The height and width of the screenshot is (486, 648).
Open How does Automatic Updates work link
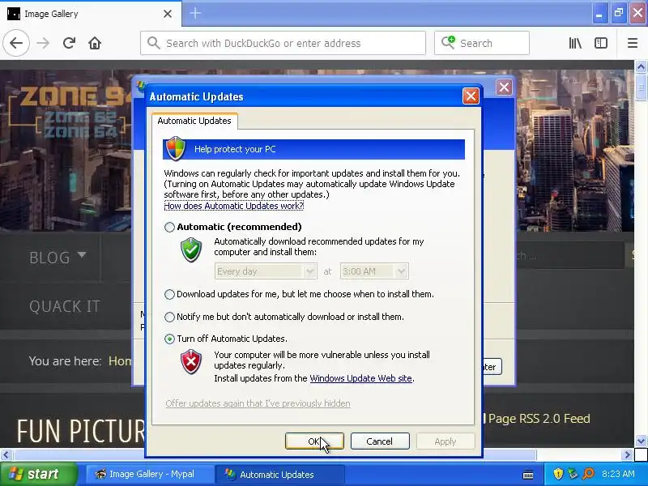(234, 206)
